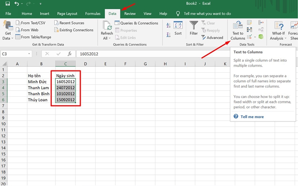Click the Name Box showing C3
298x186 pixels.
14,54
